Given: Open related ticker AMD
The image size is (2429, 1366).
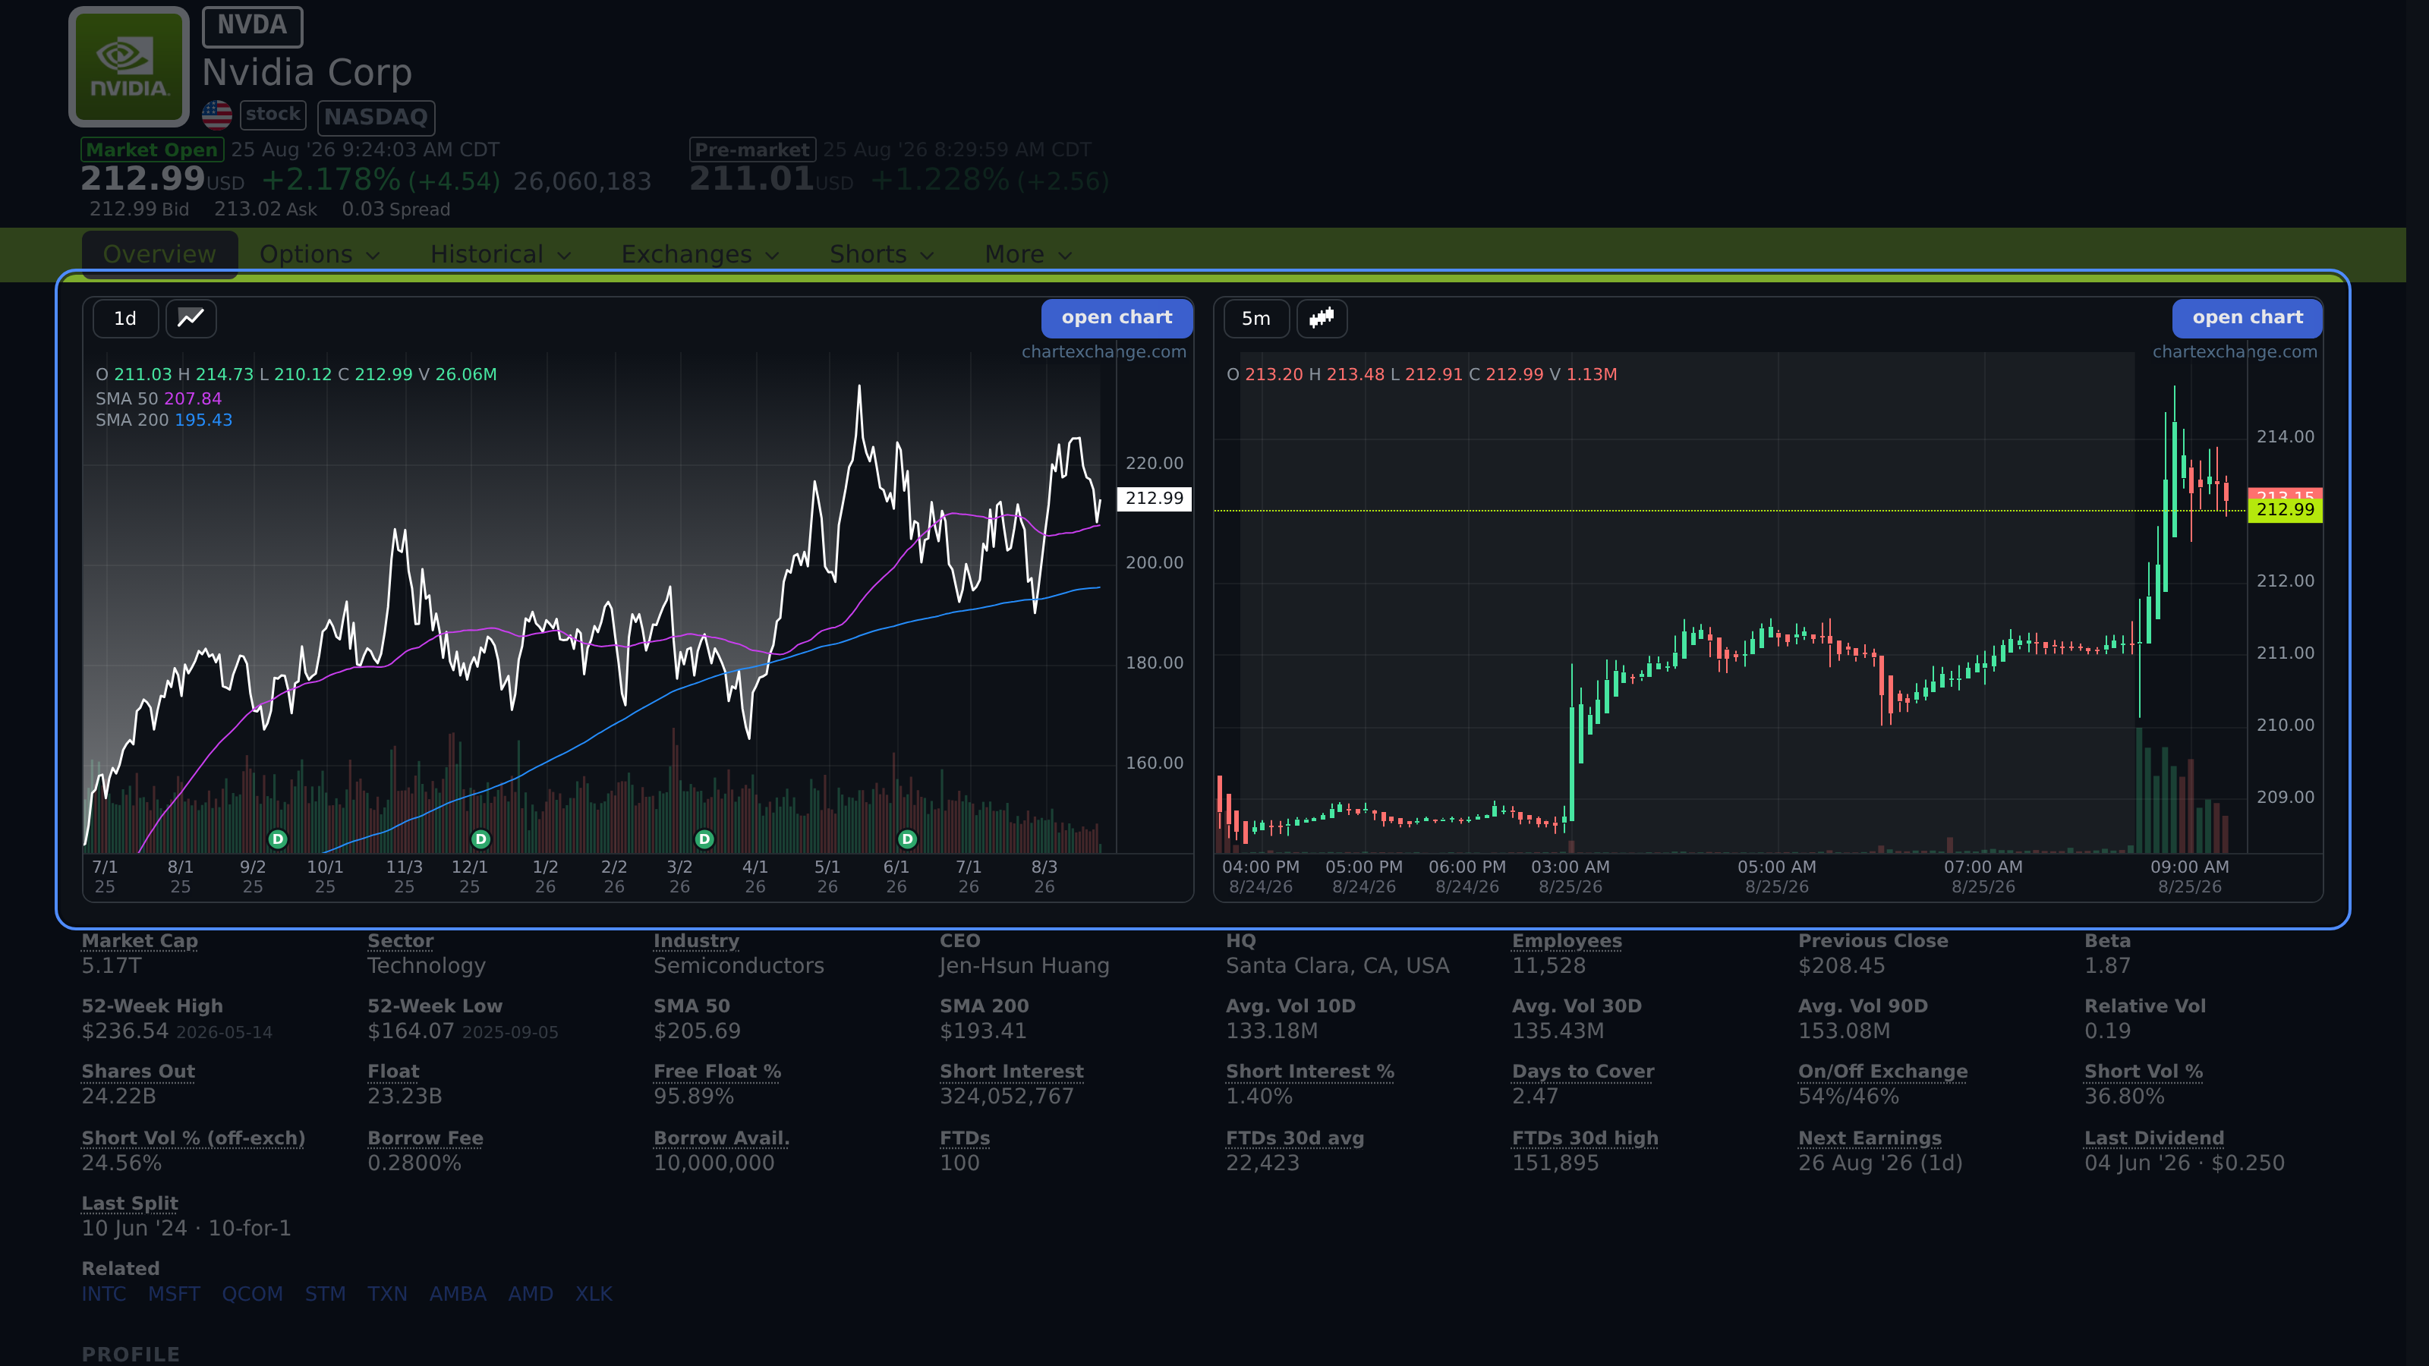Looking at the screenshot, I should (x=530, y=1293).
